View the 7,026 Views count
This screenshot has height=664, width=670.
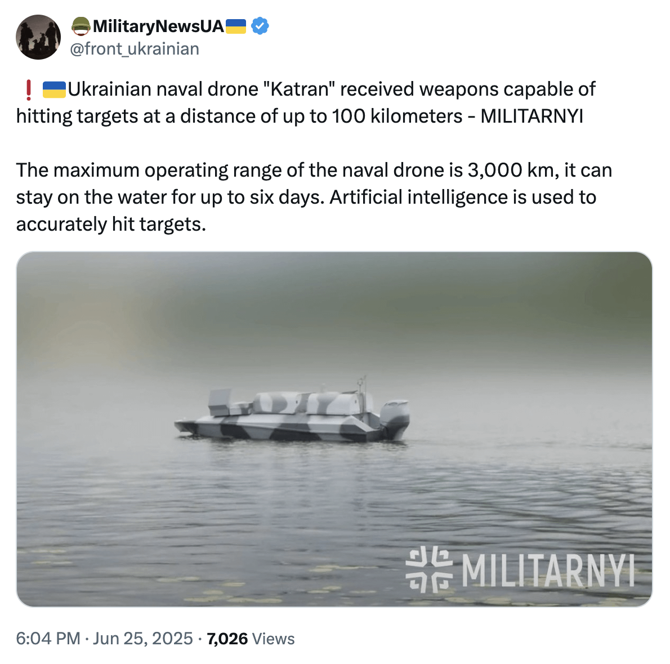coord(251,638)
